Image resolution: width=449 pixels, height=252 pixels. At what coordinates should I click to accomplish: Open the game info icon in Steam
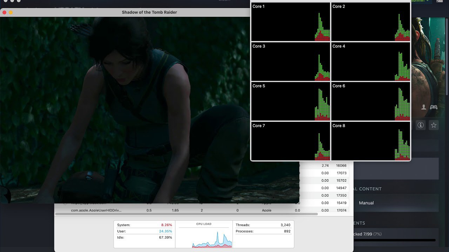tap(421, 125)
